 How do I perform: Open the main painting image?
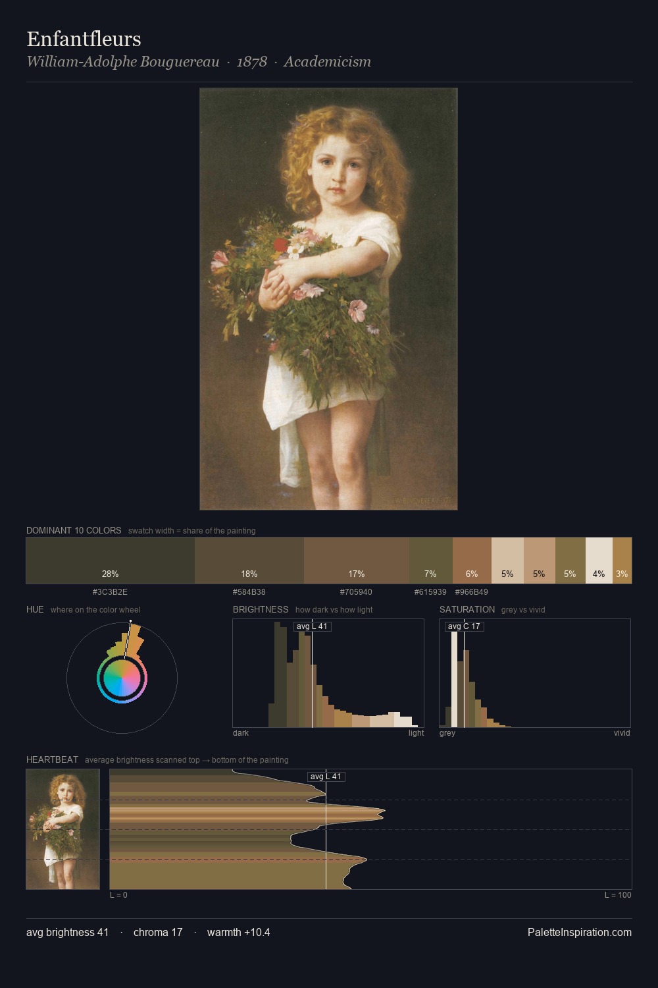click(328, 299)
